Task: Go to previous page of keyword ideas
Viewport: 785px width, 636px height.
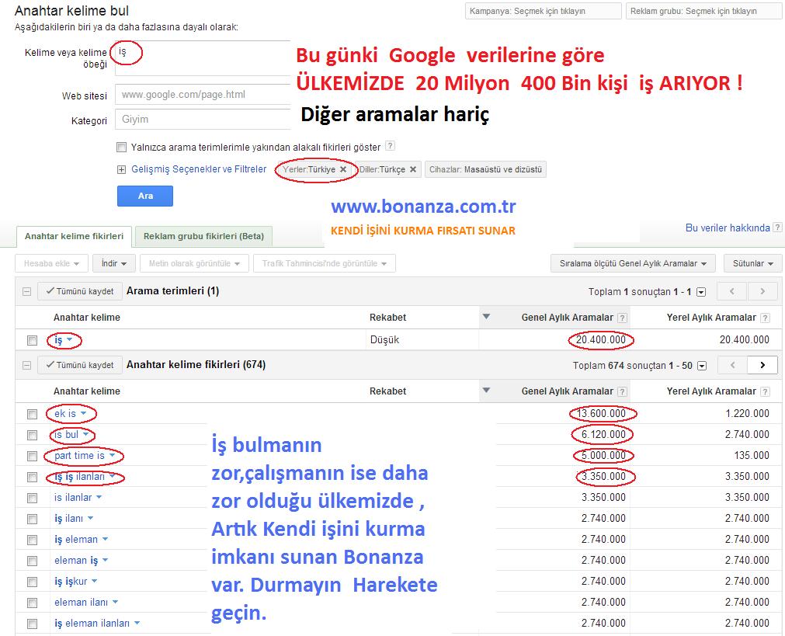Action: 732,365
